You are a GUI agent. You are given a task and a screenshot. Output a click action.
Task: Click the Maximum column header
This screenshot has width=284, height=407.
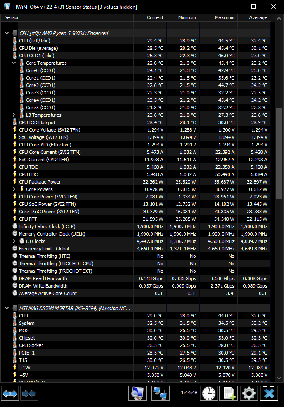pos(218,17)
